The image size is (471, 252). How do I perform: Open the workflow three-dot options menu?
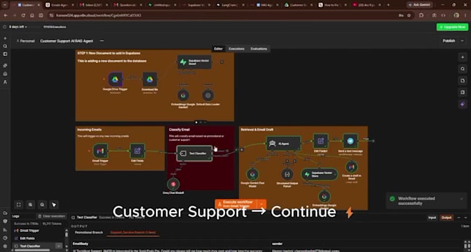(102, 41)
